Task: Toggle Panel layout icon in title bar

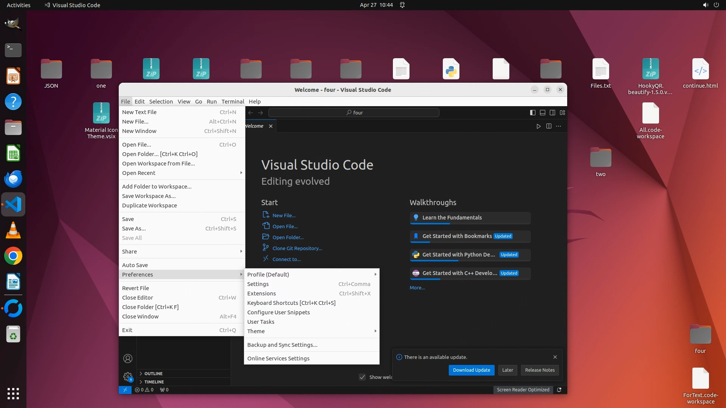Action: [x=542, y=113]
